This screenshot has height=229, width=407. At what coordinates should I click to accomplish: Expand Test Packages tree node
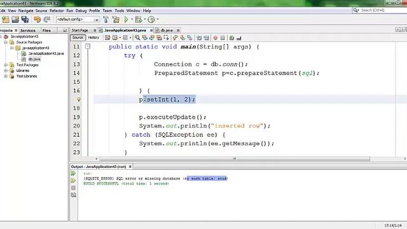point(6,65)
